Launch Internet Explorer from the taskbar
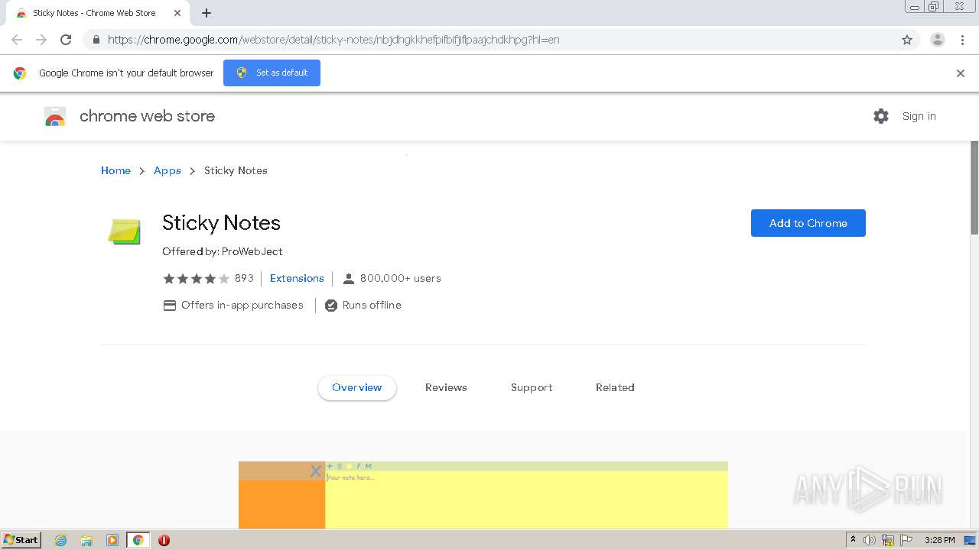979x550 pixels. [x=61, y=540]
